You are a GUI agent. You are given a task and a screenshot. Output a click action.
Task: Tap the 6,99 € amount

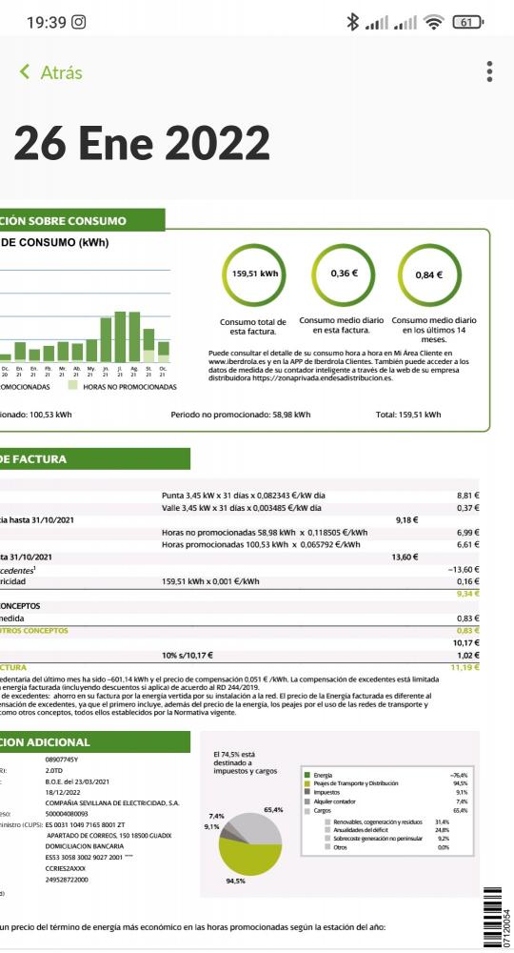point(468,533)
